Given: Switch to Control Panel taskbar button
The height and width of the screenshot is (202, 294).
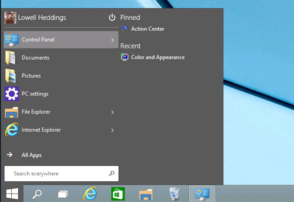Looking at the screenshot, I should point(202,194).
